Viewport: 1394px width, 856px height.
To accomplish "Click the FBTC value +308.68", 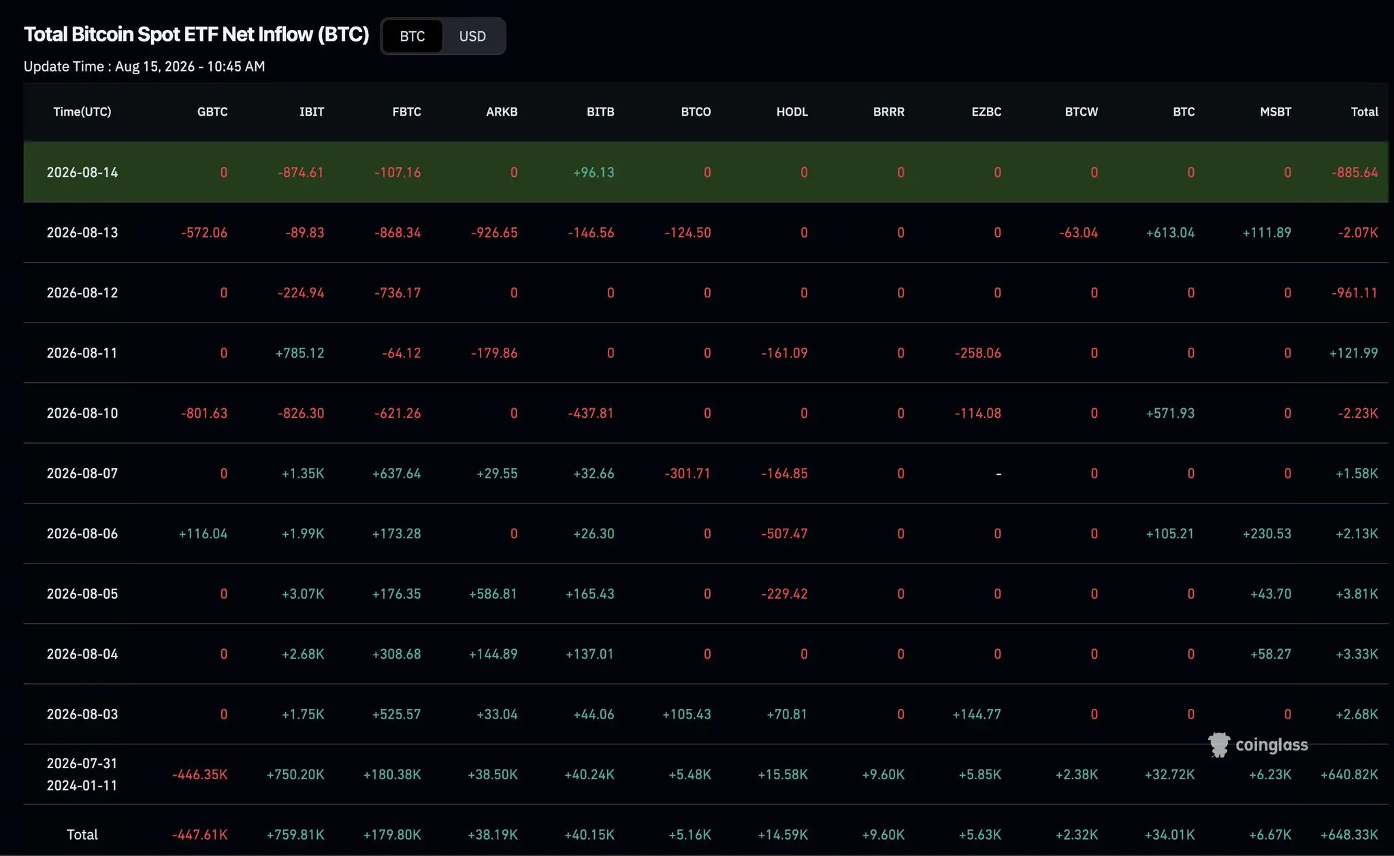I will [396, 655].
